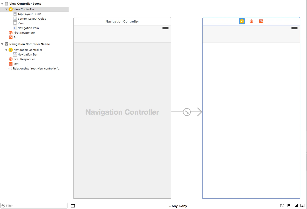Click the Navigation Controller scene title bar
The height and width of the screenshot is (209, 307).
click(x=122, y=21)
